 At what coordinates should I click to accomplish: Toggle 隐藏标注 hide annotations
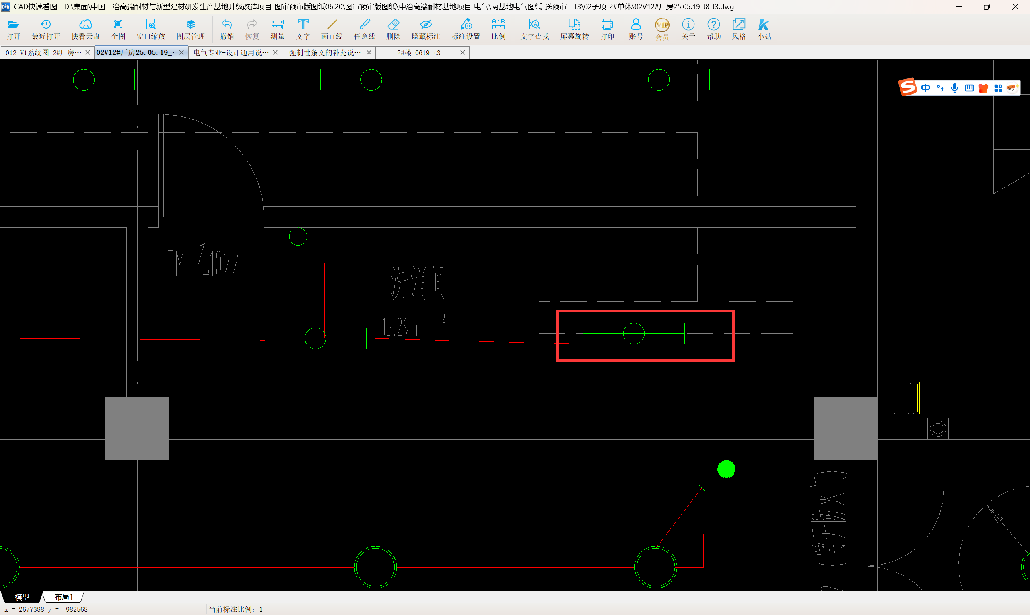coord(426,29)
